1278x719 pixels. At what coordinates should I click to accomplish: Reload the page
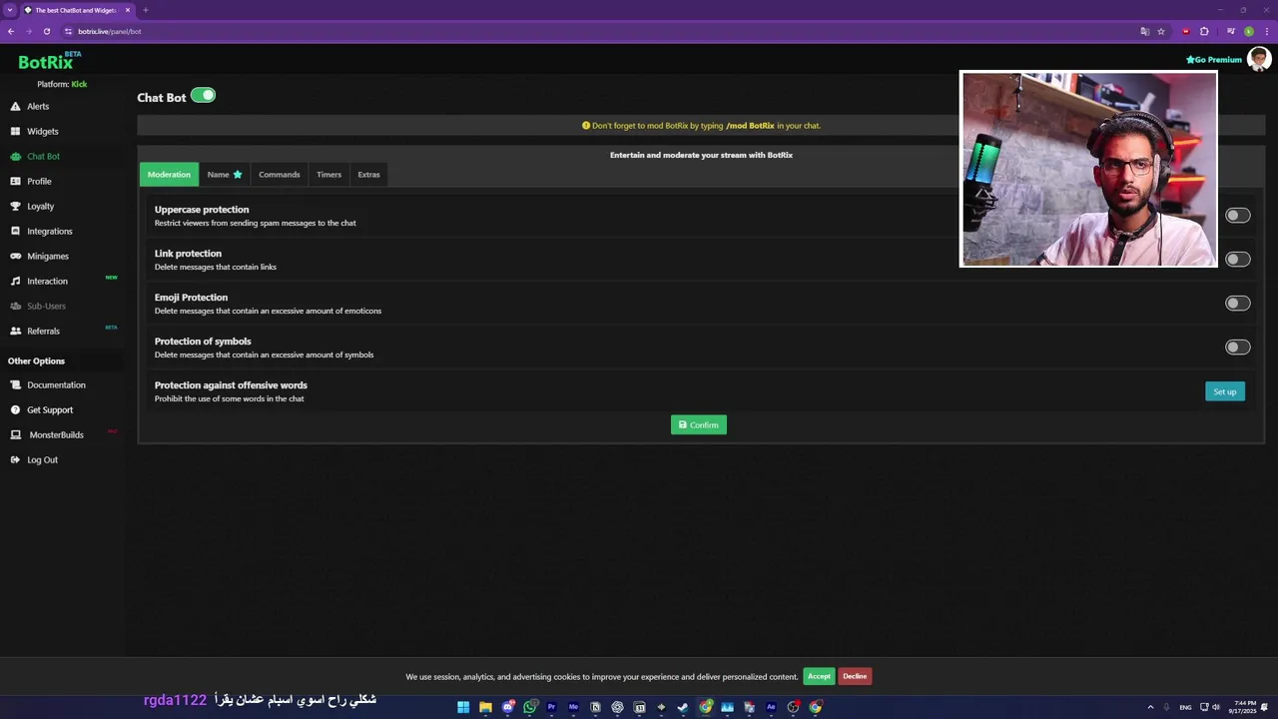(46, 31)
